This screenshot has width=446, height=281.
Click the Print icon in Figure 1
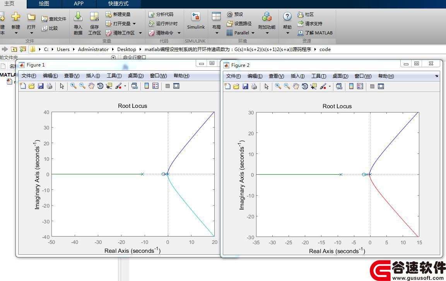[50, 86]
